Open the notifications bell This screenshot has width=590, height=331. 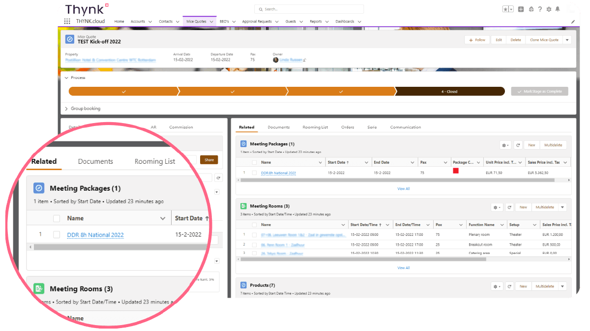[558, 9]
